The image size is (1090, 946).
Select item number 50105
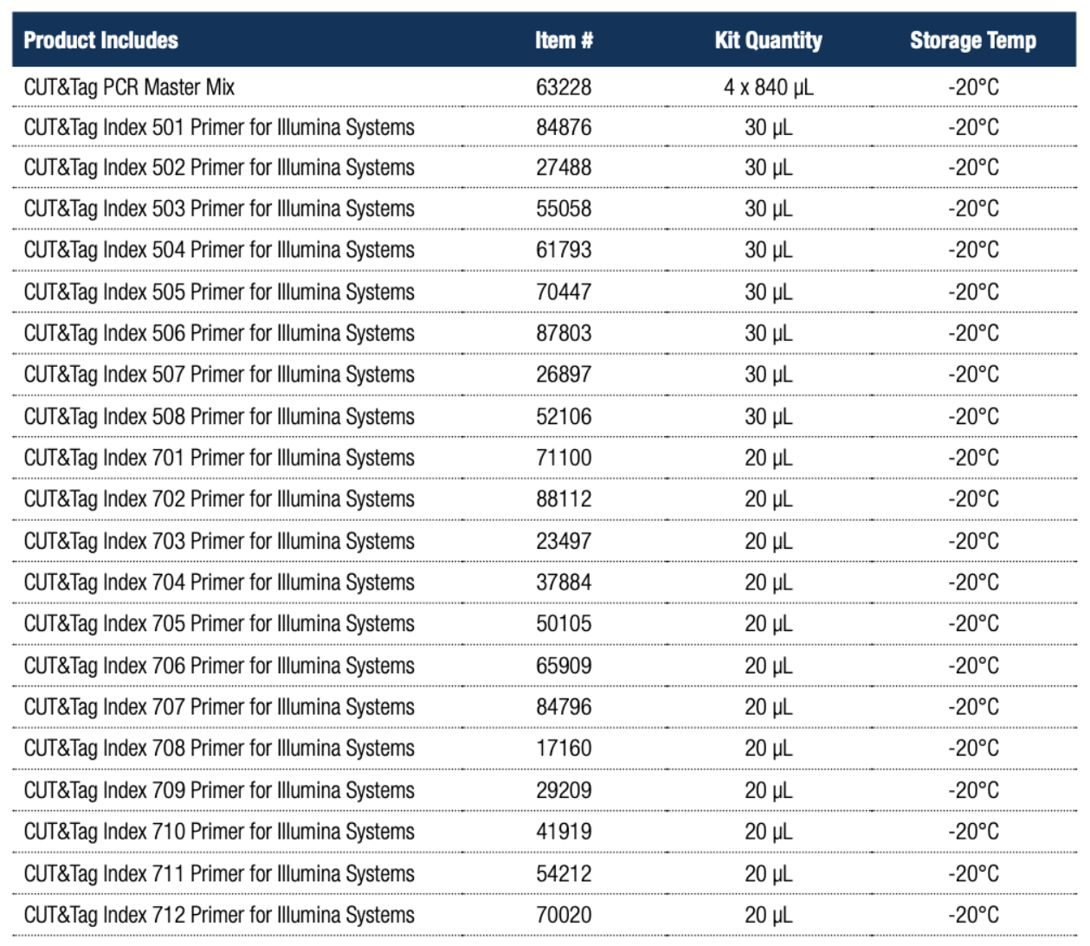(564, 624)
